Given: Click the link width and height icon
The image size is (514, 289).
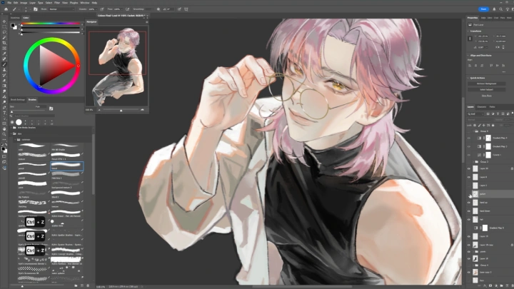Looking at the screenshot, I should point(470,39).
